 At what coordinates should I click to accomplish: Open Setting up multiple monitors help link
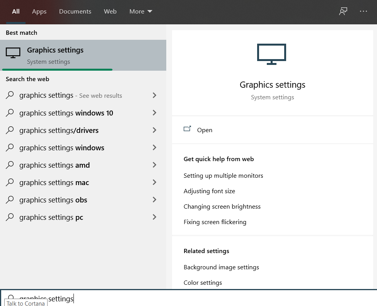[x=223, y=176]
